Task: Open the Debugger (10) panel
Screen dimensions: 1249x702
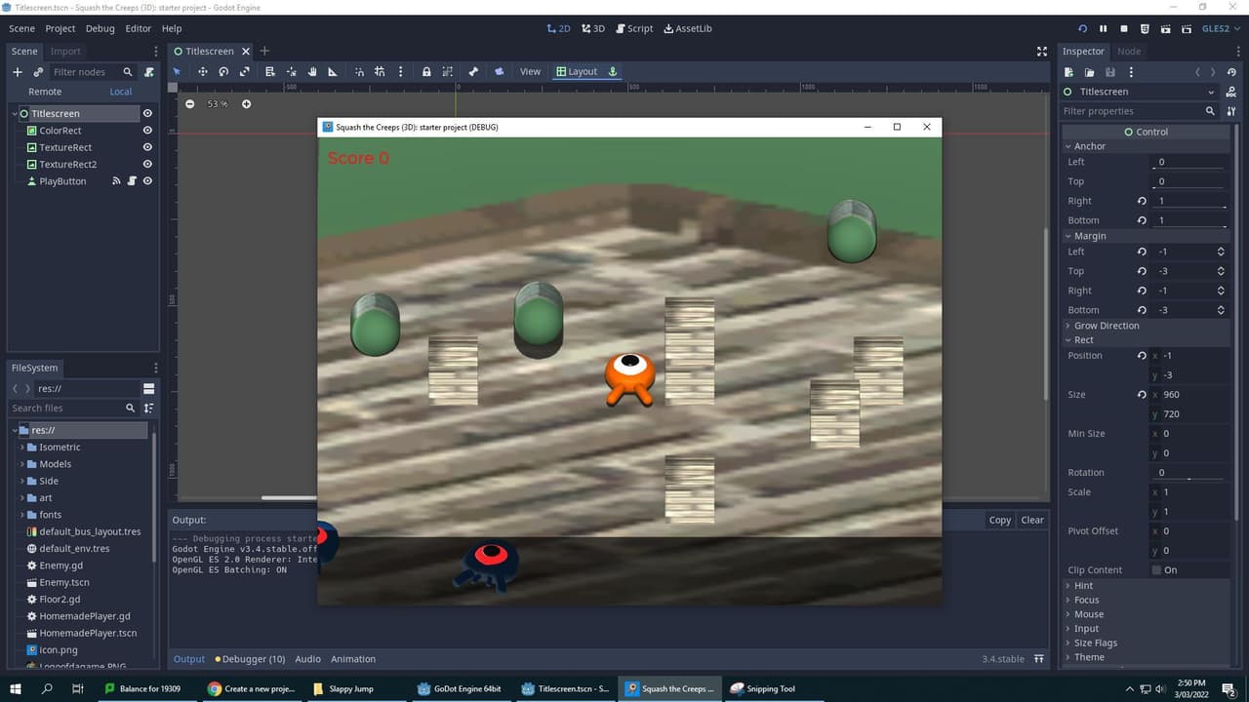Action: point(250,659)
